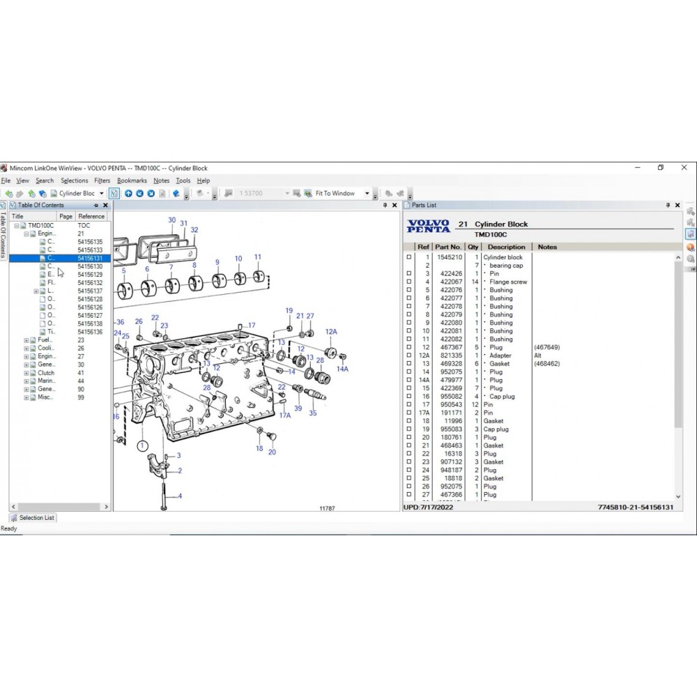Expand the Clutch tree node
The height and width of the screenshot is (697, 697).
[26, 373]
